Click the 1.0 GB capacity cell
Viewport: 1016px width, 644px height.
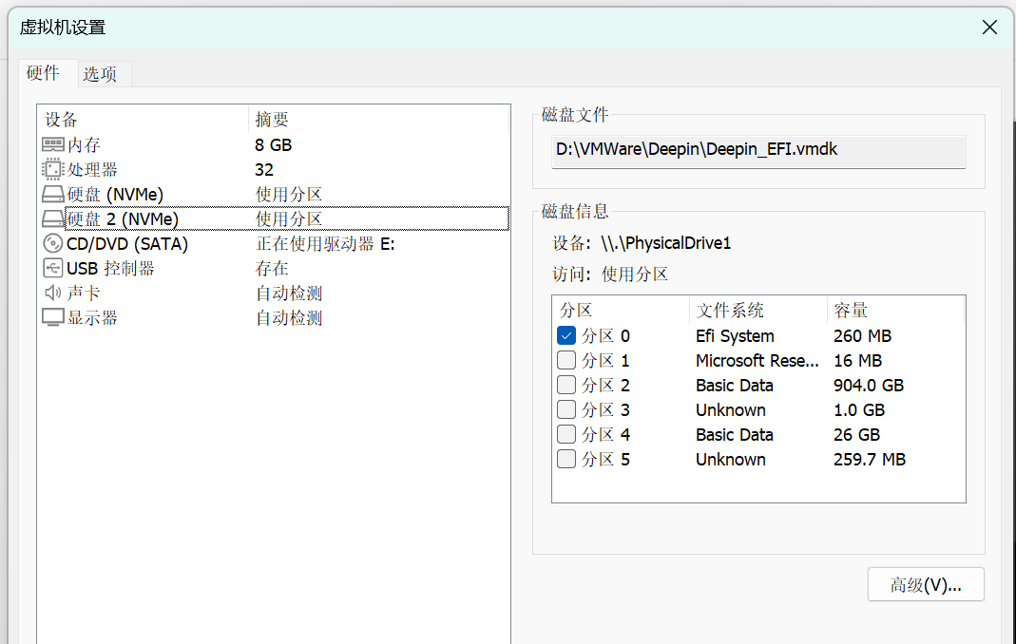pyautogui.click(x=858, y=409)
